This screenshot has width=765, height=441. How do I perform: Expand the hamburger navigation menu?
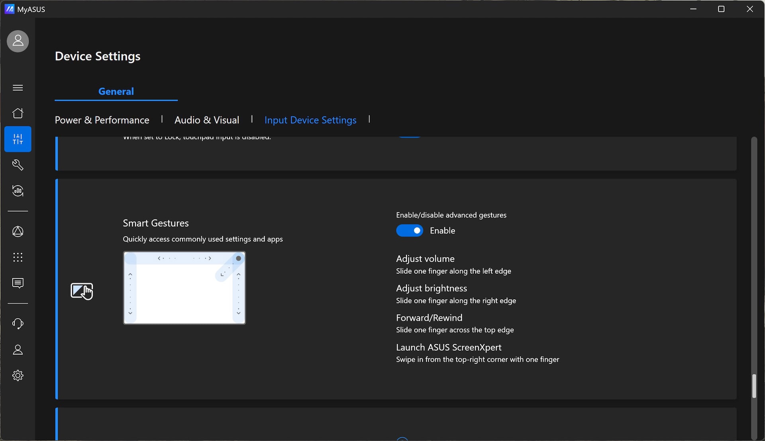(18, 88)
